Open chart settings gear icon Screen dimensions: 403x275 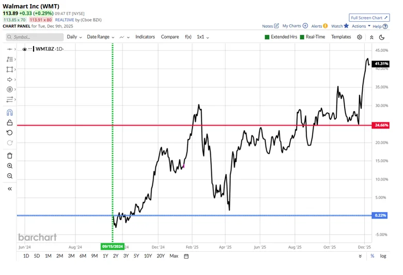pyautogui.click(x=360, y=37)
